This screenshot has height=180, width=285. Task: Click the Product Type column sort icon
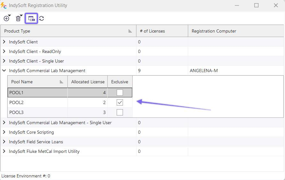pos(130,31)
